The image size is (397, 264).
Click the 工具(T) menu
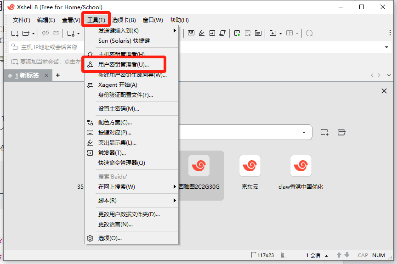click(96, 20)
